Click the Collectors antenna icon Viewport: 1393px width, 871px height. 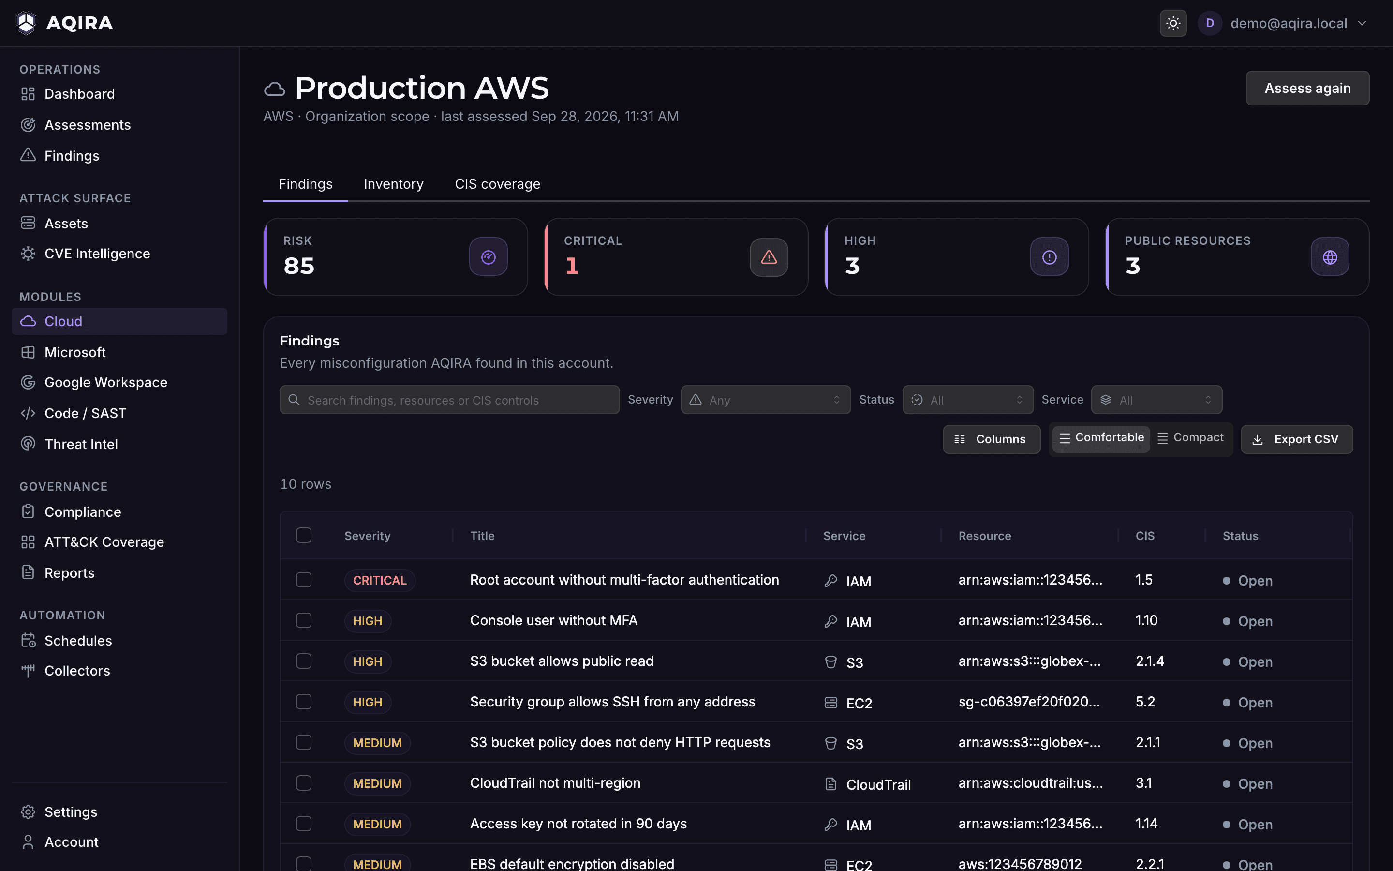[x=28, y=671]
